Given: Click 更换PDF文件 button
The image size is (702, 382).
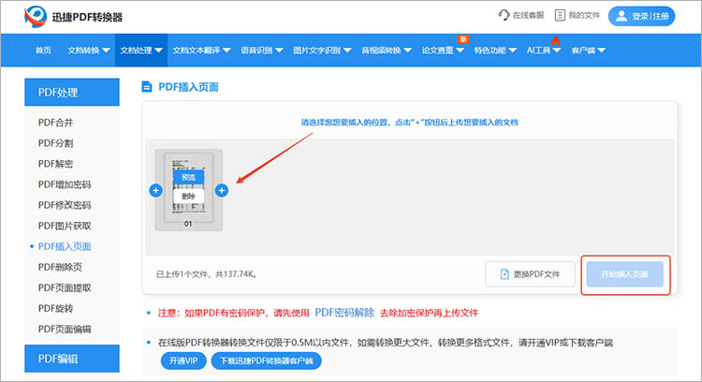Looking at the screenshot, I should [x=530, y=274].
